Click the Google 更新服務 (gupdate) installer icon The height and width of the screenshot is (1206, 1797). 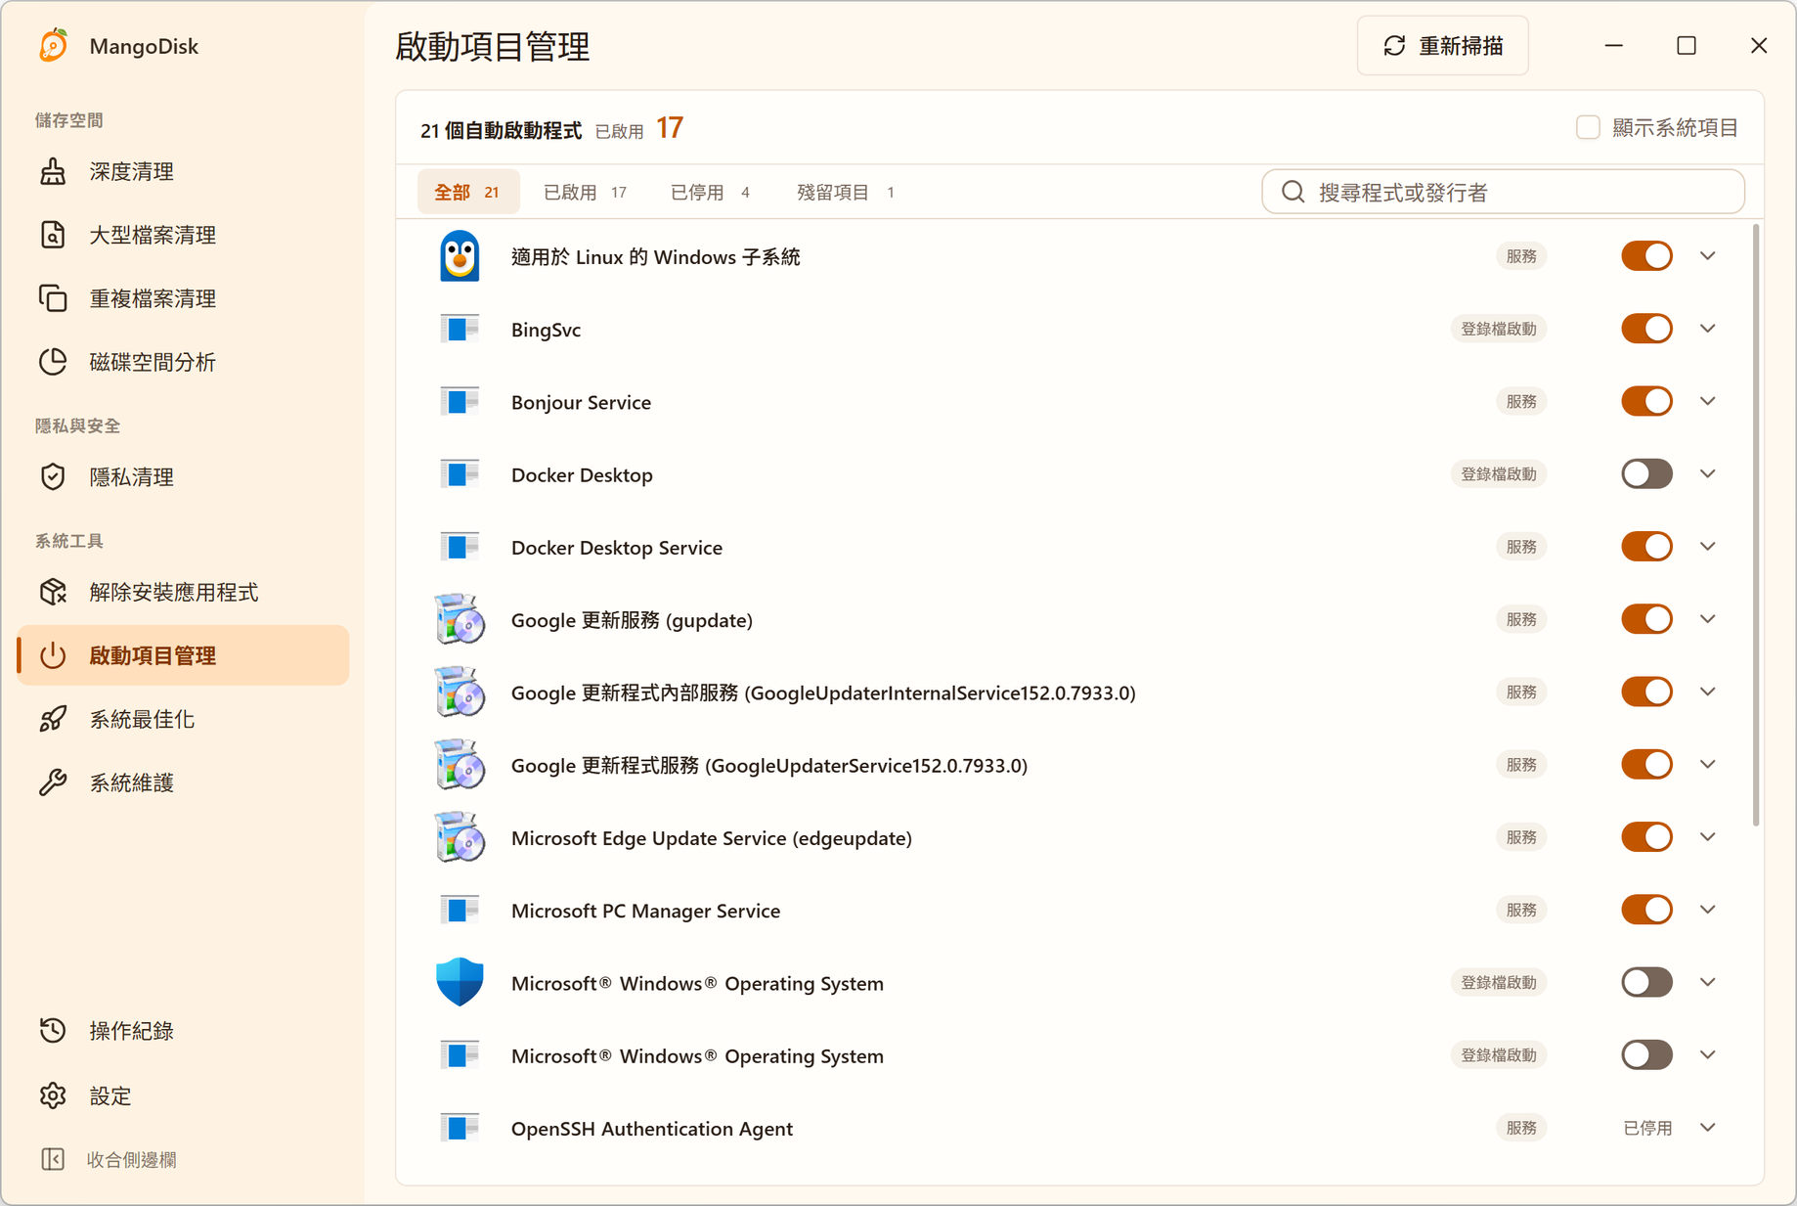pos(460,619)
